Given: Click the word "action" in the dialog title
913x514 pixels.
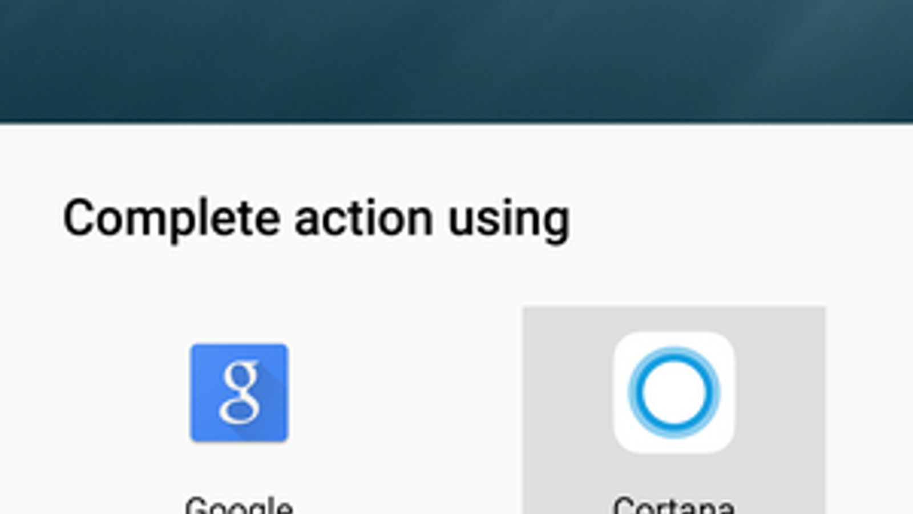Looking at the screenshot, I should pos(364,218).
